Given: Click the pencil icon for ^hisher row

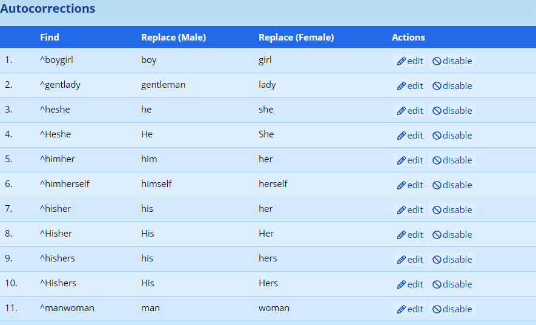Looking at the screenshot, I should [401, 210].
